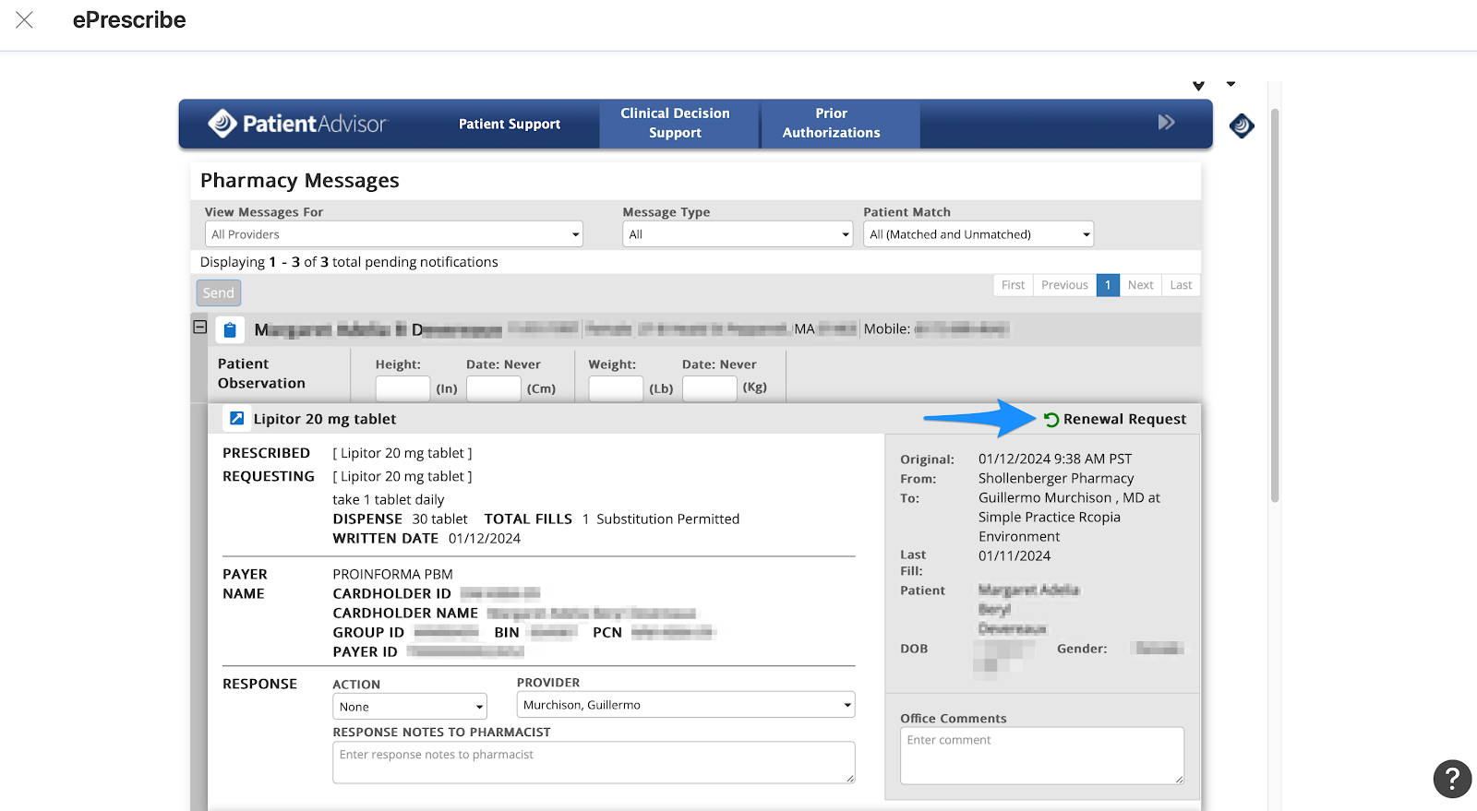1477x811 pixels.
Task: Click the Renewal Request refresh icon
Action: (1051, 420)
